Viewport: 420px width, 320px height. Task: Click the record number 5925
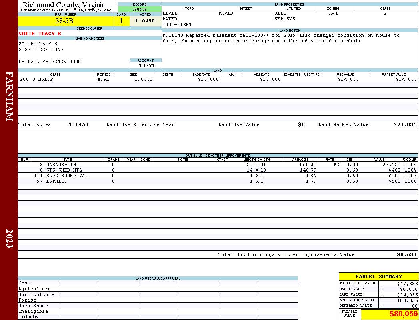140,9
